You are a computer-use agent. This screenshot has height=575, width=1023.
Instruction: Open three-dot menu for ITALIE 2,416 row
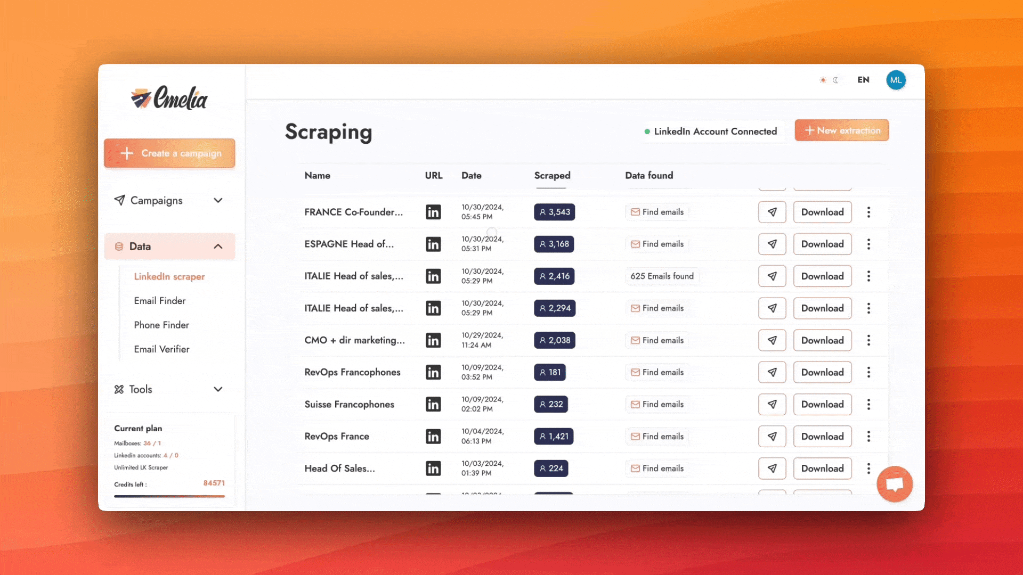click(x=868, y=276)
